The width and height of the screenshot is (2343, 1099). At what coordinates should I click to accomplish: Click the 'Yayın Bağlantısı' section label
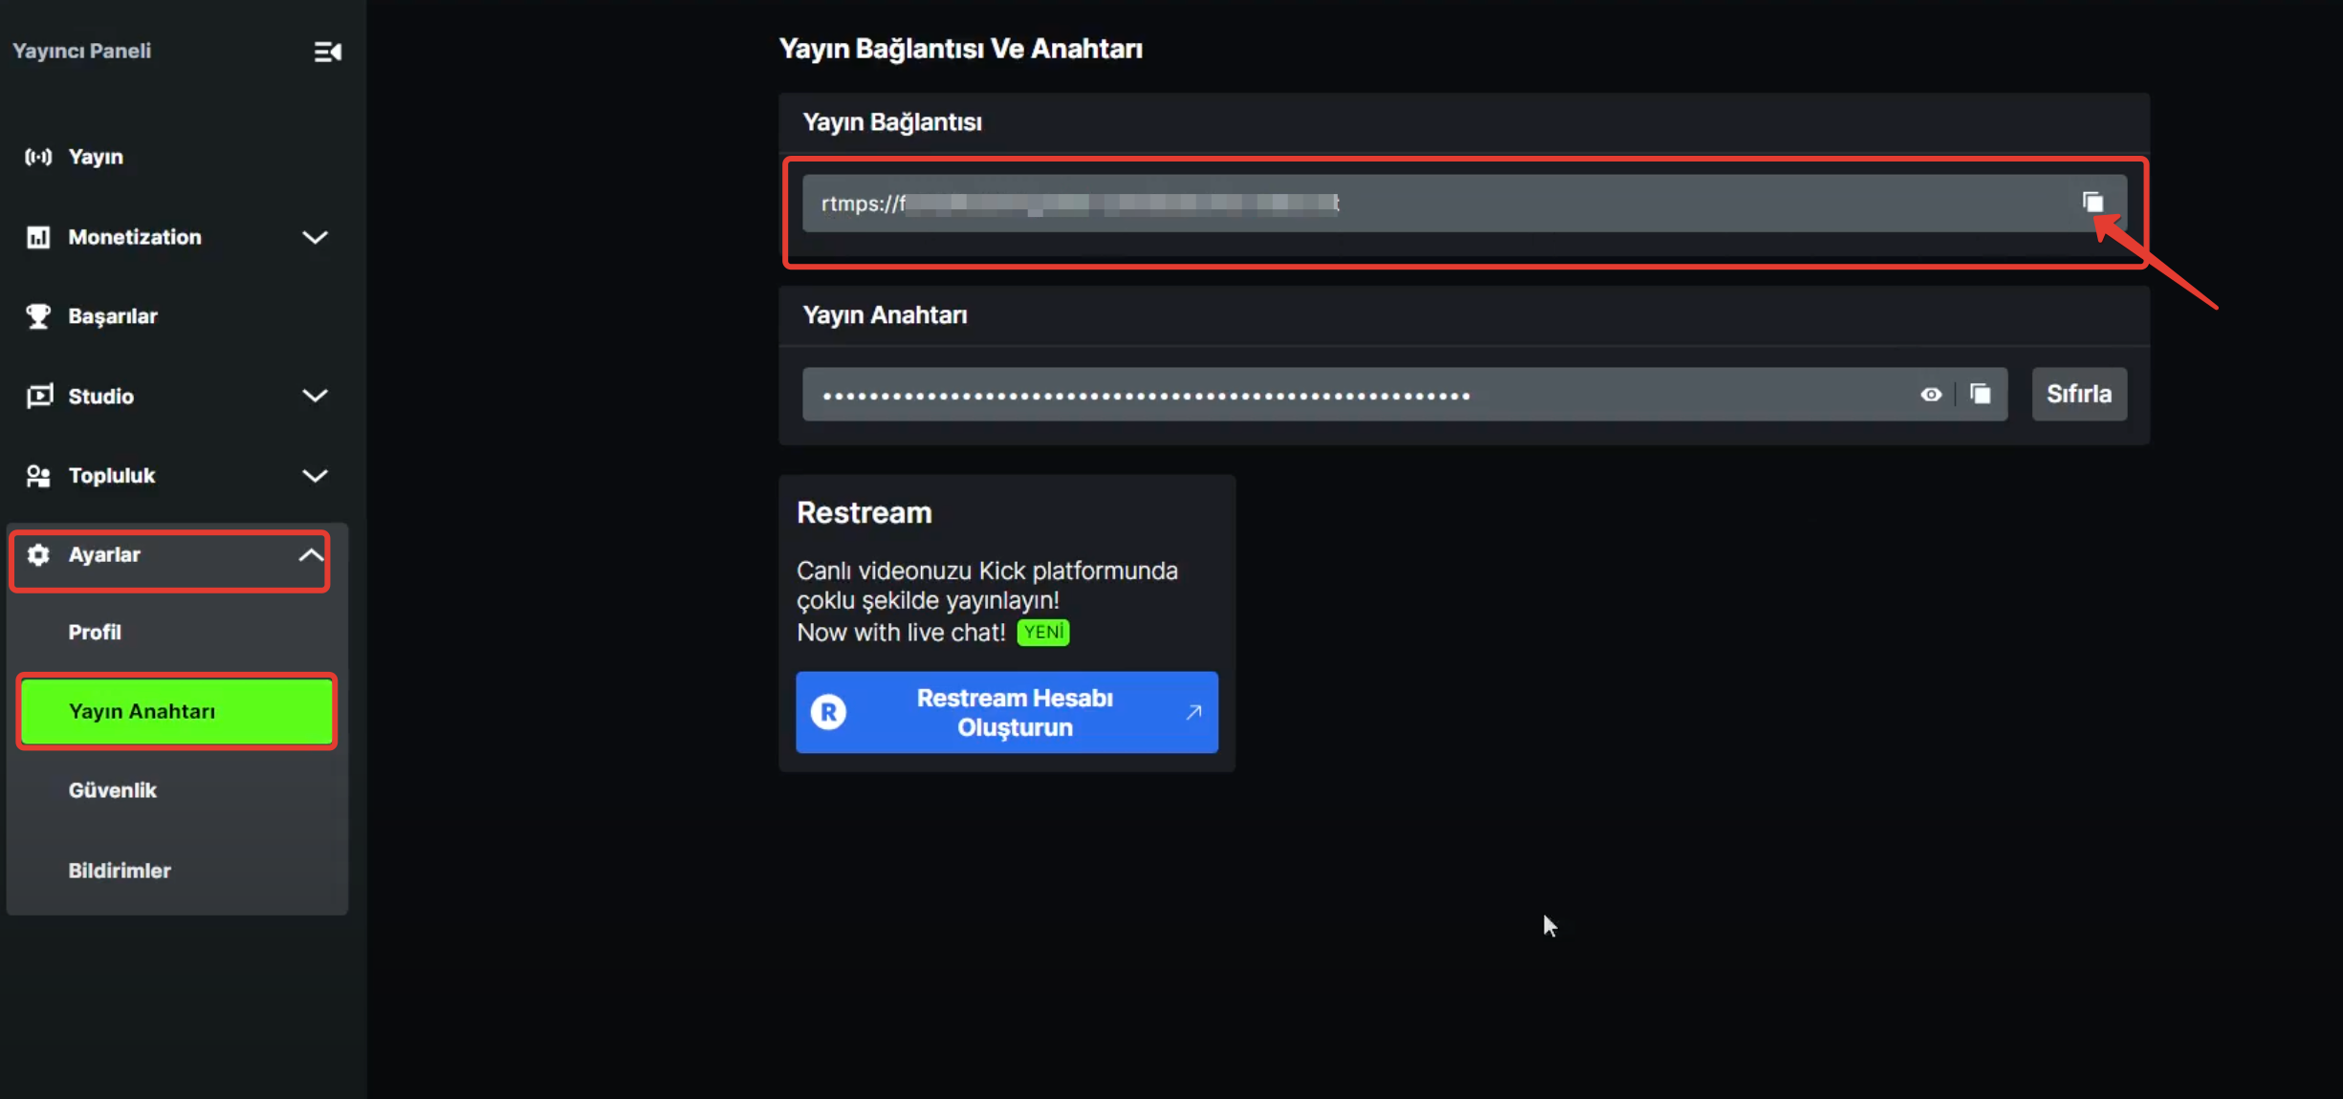(892, 122)
